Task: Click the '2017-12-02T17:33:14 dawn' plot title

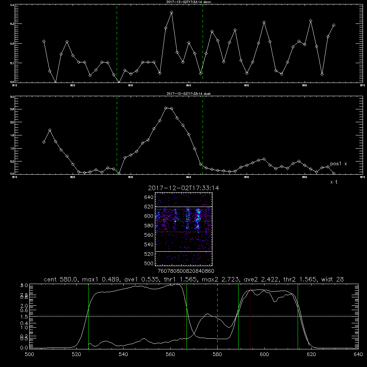Action: pos(189,2)
